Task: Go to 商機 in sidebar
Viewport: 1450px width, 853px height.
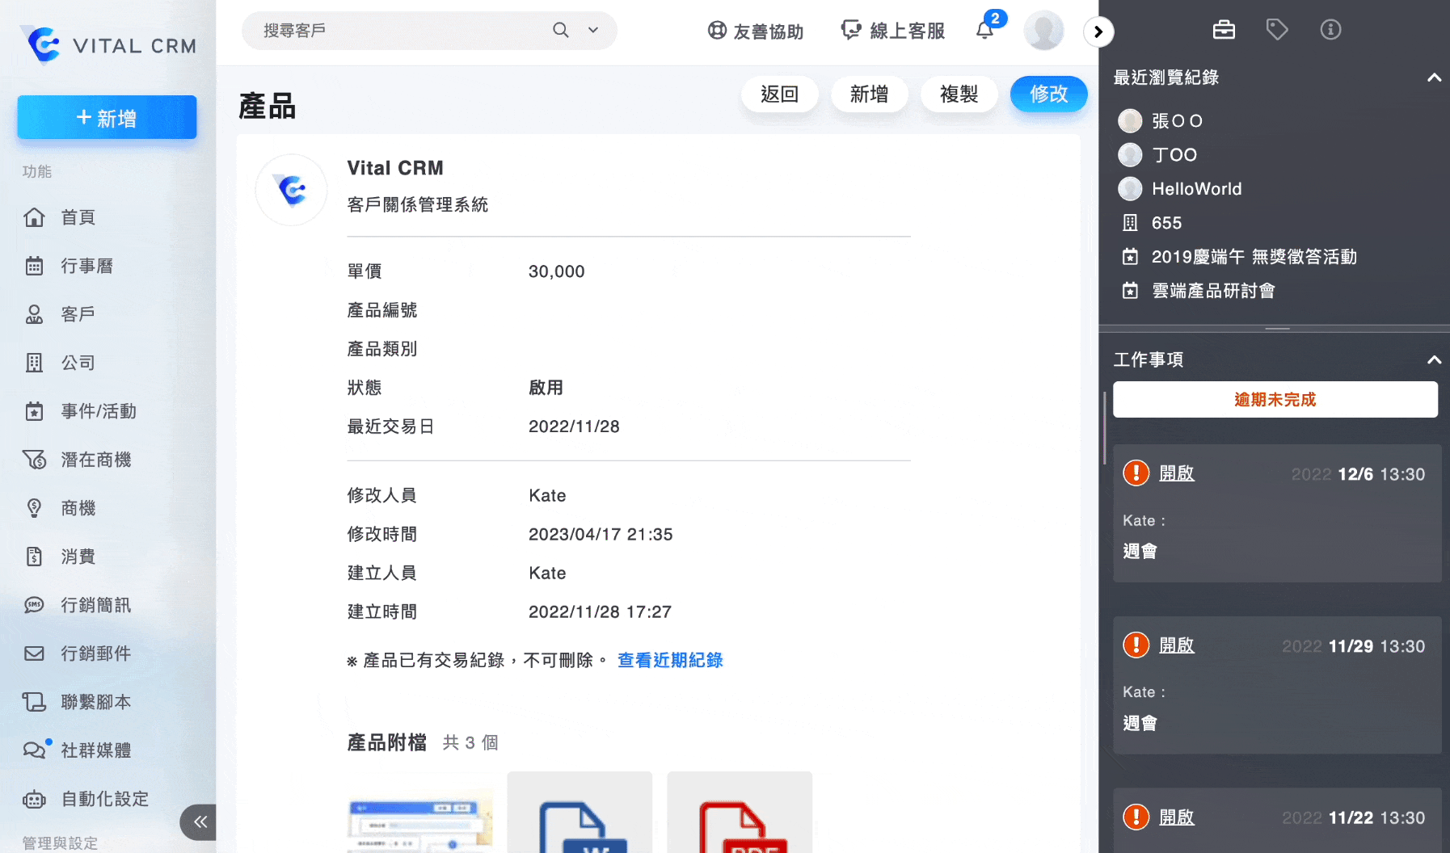Action: [78, 508]
